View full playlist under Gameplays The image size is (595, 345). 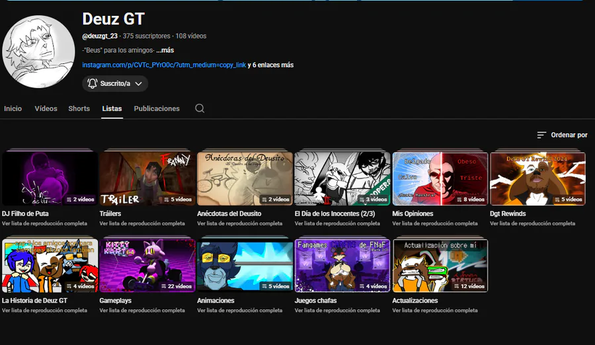[x=142, y=311]
